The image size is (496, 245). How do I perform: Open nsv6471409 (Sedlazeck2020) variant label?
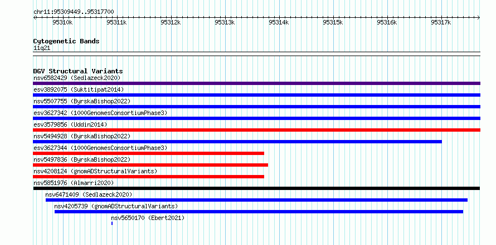89,194
